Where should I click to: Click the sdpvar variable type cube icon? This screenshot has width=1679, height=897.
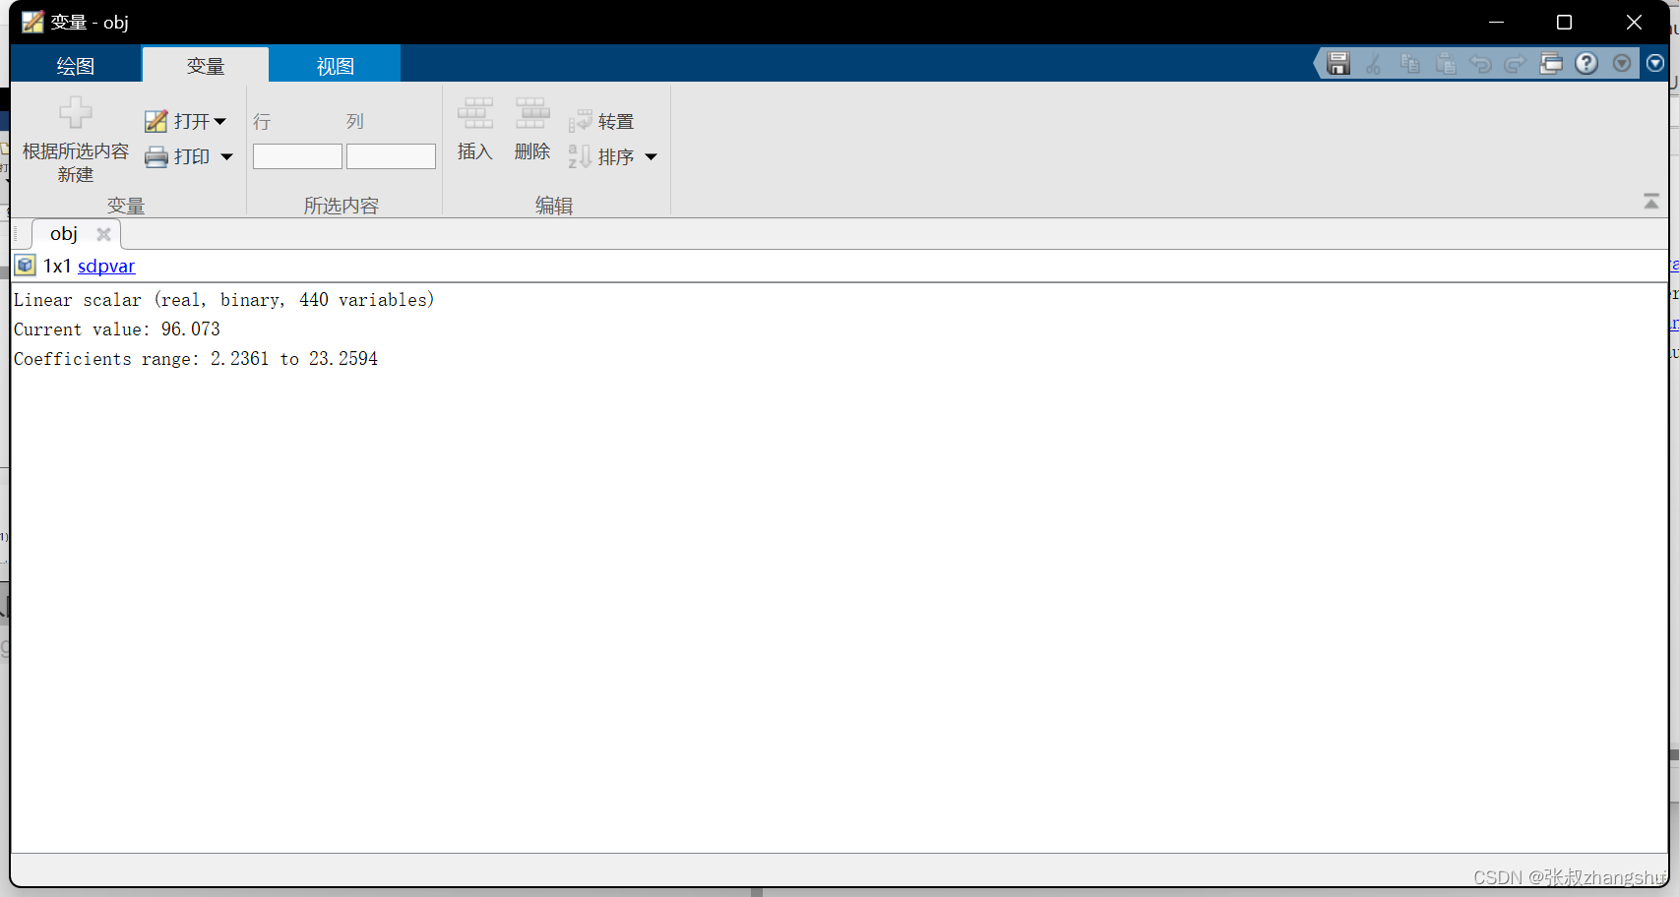24,265
